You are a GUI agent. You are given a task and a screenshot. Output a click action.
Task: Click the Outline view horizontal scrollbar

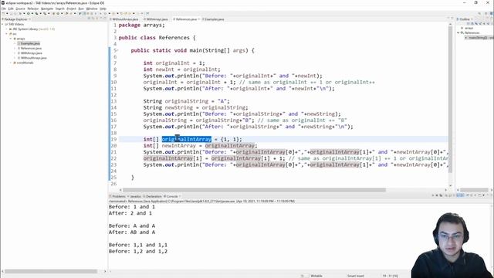474,190
